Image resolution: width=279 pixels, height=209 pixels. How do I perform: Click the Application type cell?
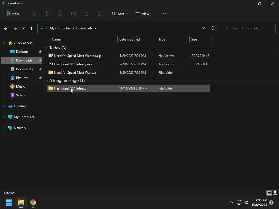[x=167, y=64]
